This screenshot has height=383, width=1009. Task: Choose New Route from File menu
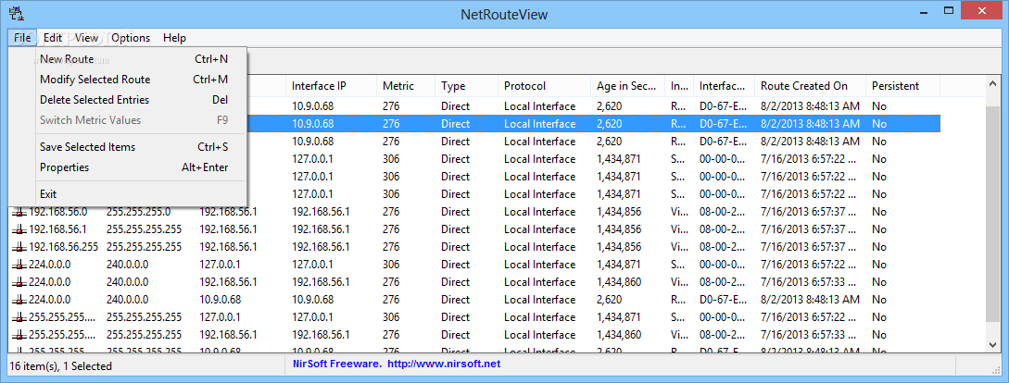pos(128,59)
